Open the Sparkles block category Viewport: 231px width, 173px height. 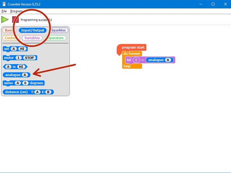click(x=59, y=30)
